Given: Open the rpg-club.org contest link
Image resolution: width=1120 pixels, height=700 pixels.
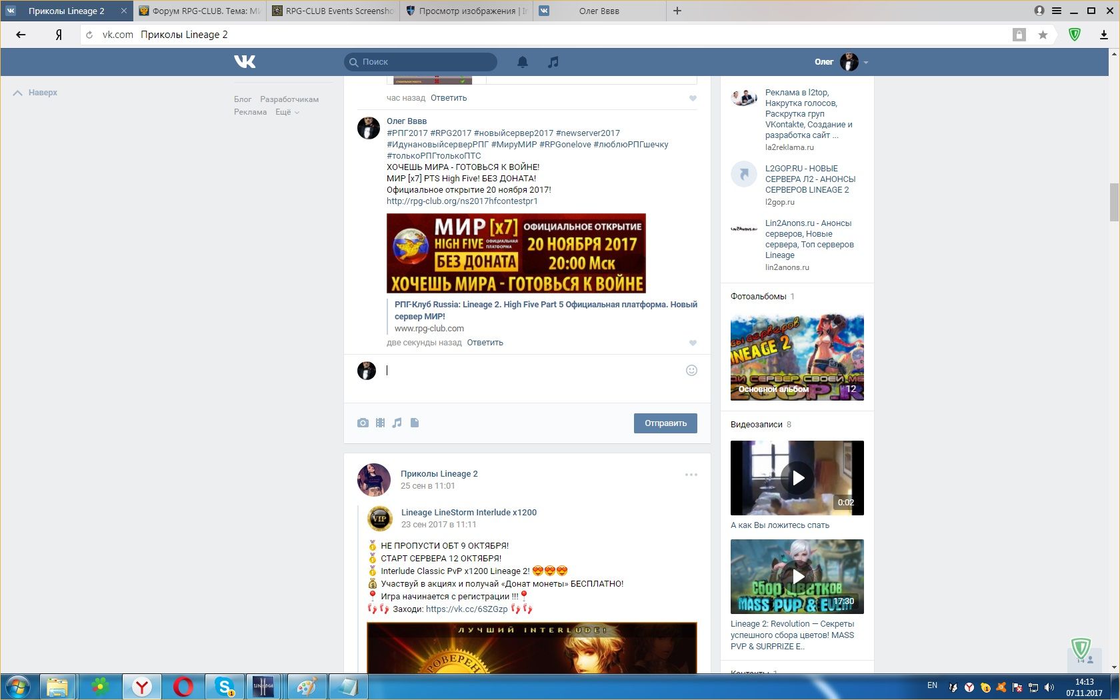Looking at the screenshot, I should (x=462, y=201).
